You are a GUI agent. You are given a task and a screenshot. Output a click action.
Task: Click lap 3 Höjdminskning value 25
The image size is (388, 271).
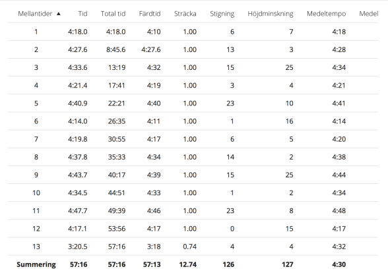289,67
